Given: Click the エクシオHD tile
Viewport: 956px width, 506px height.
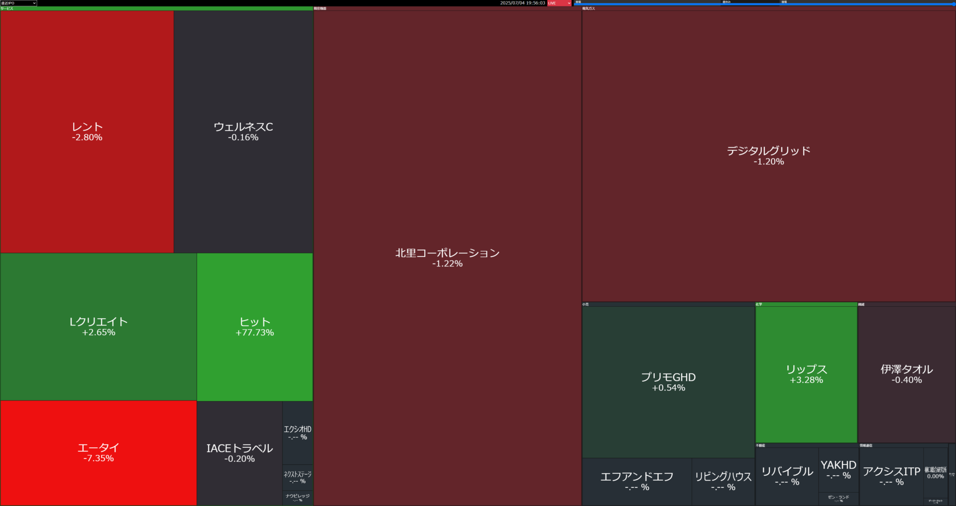Looking at the screenshot, I should pyautogui.click(x=298, y=433).
